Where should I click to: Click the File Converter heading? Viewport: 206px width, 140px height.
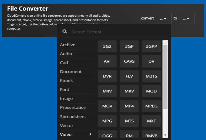click(x=28, y=9)
